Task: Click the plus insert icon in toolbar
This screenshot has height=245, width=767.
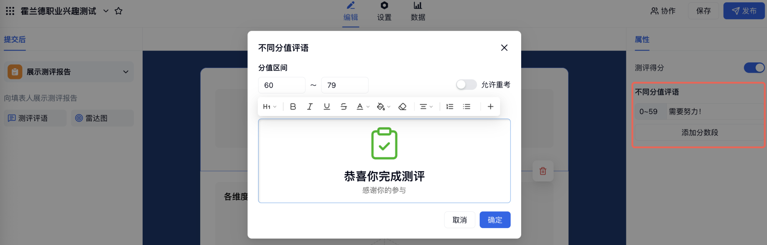Action: (x=490, y=107)
